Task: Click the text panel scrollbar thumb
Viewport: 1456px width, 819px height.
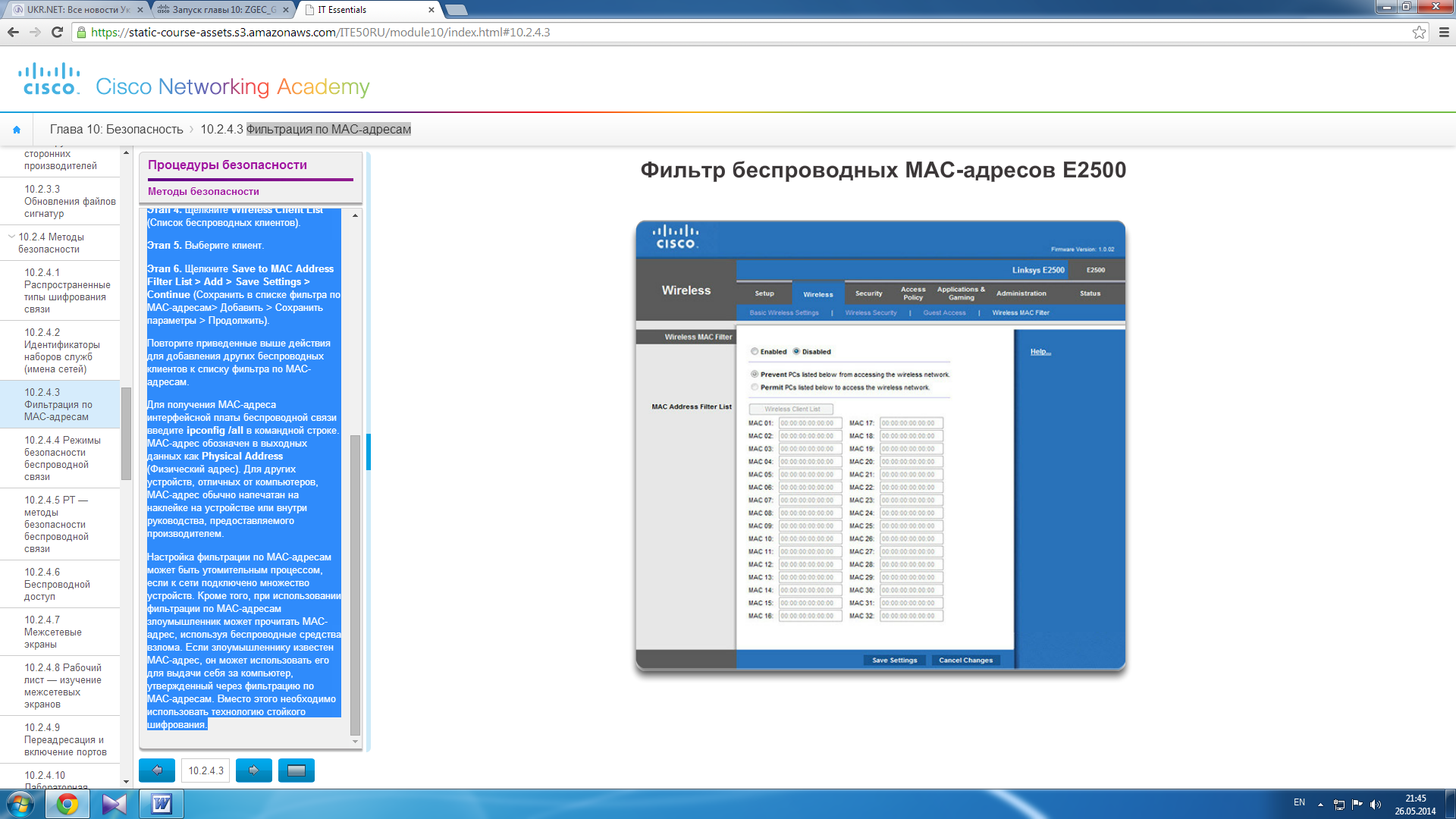Action: [355, 585]
